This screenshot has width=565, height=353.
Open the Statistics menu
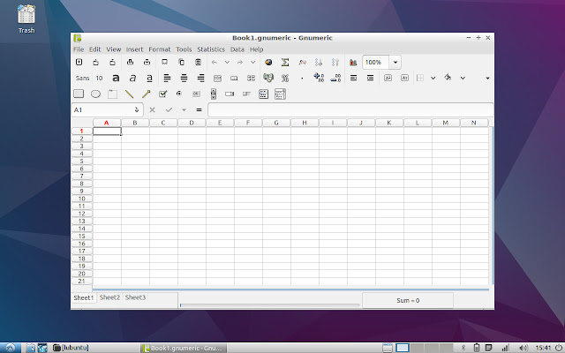point(211,49)
